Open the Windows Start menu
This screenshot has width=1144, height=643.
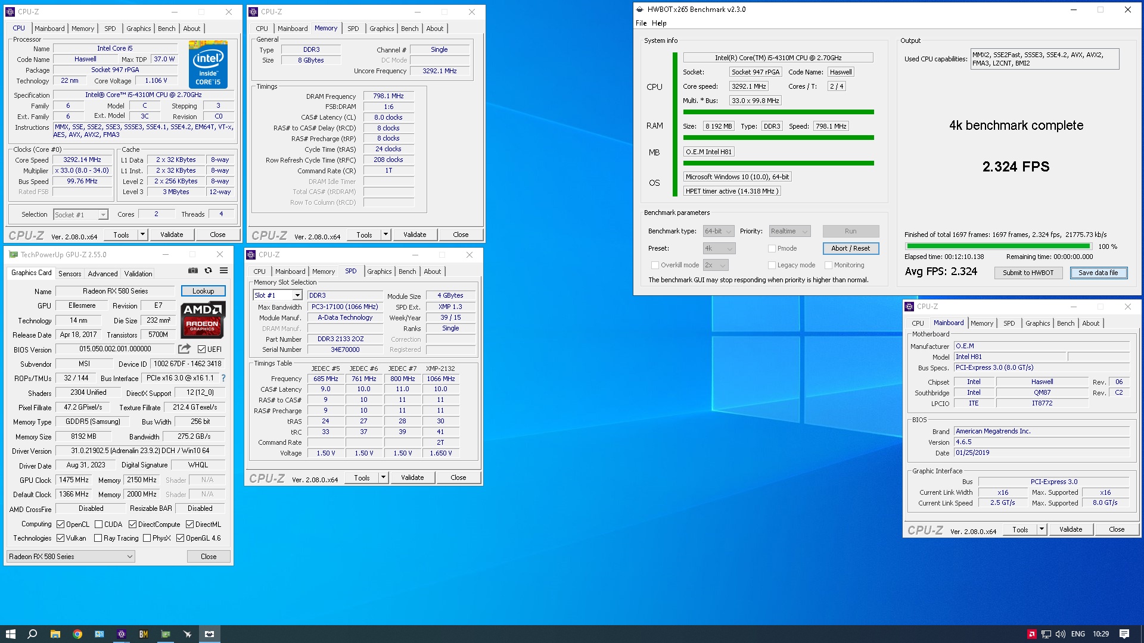(x=10, y=634)
